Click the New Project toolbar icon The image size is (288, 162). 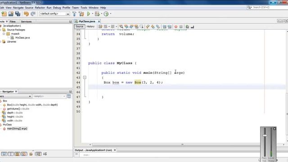tap(4, 14)
